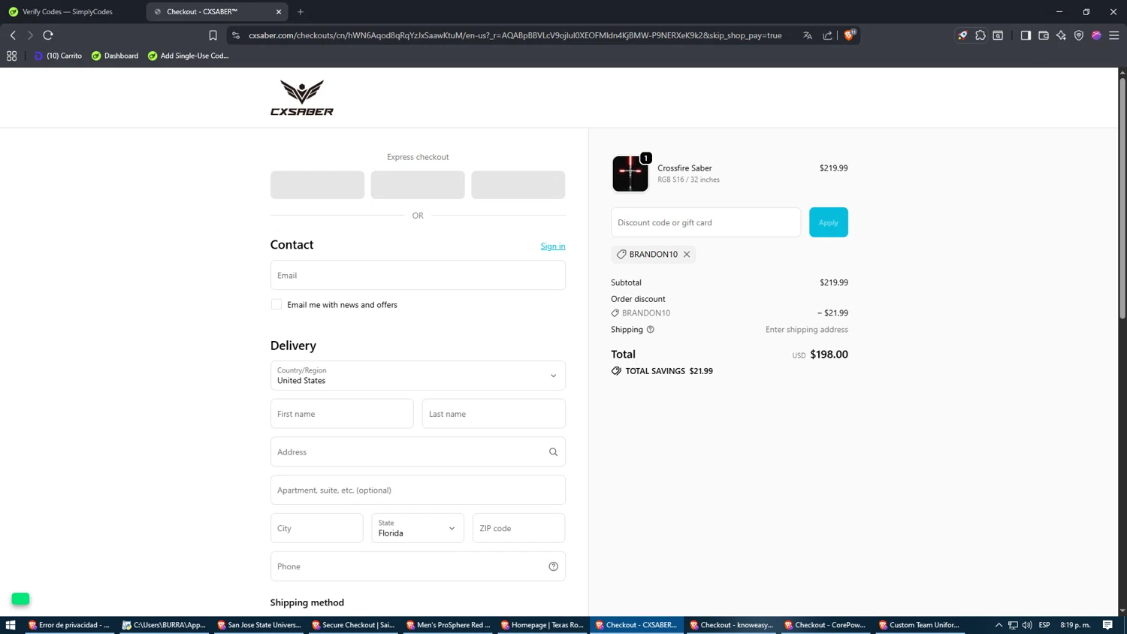This screenshot has width=1127, height=634.
Task: Open Custom Team Unifor... taskbar window
Action: point(920,625)
